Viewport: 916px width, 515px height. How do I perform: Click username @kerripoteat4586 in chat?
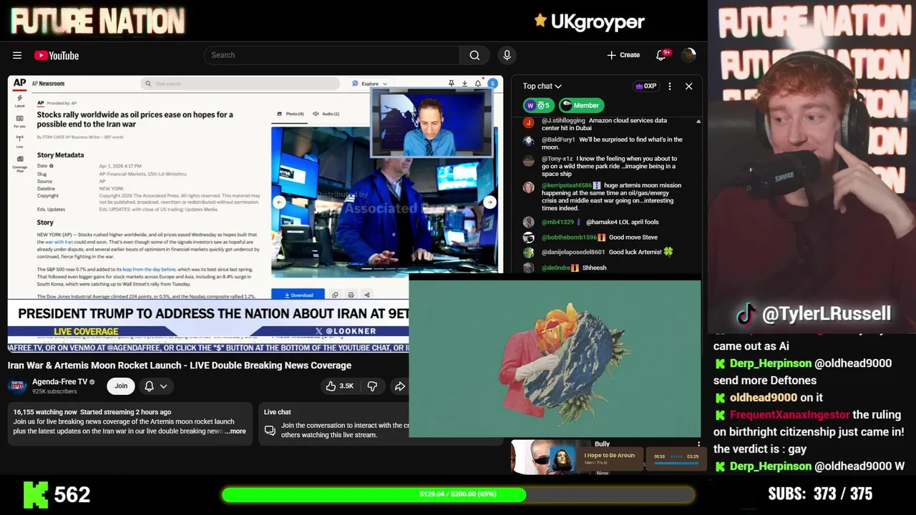[x=567, y=185]
